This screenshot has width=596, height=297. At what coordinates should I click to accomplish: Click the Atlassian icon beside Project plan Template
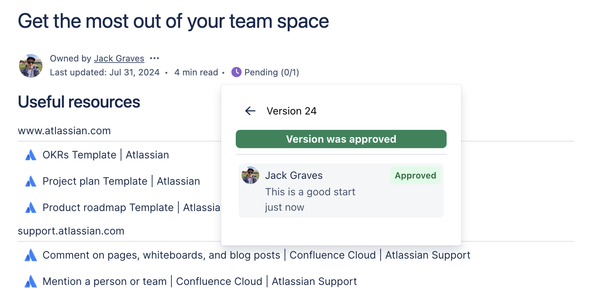31,181
